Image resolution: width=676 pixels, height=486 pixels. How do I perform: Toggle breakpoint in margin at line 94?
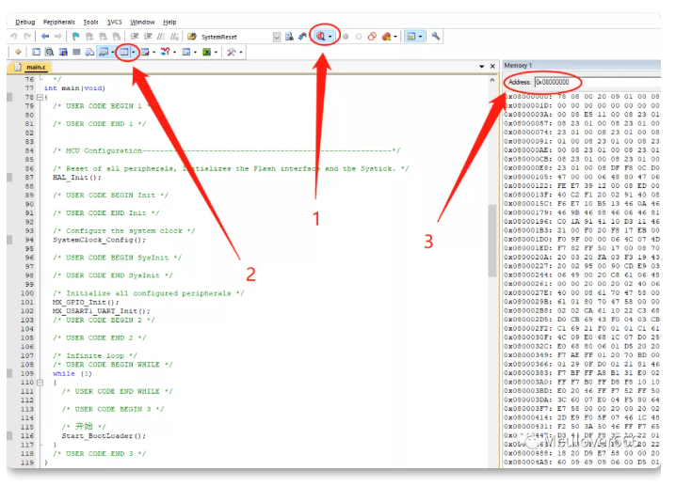click(10, 240)
